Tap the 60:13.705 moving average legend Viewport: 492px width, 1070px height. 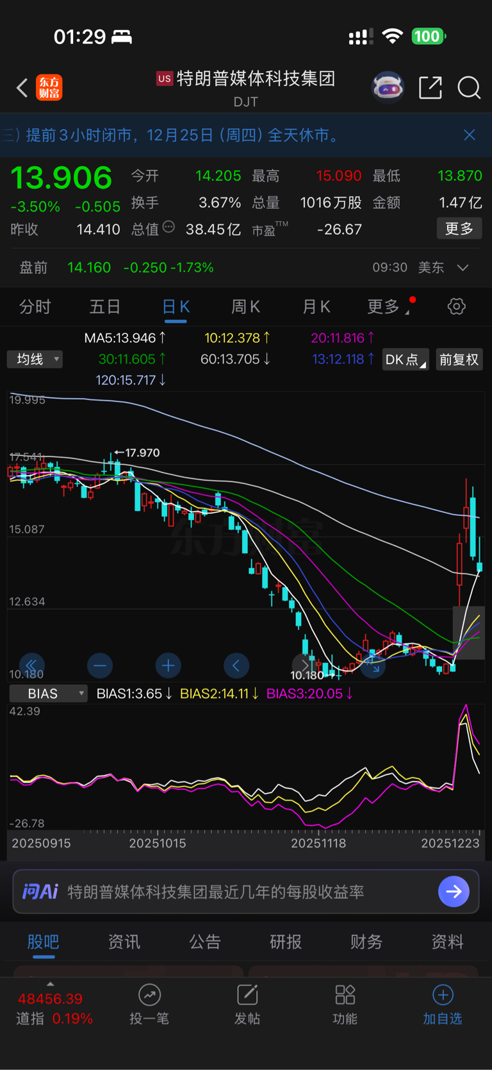(236, 359)
